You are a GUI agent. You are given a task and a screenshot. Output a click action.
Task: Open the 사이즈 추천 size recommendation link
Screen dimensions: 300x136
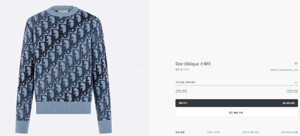tap(181, 91)
